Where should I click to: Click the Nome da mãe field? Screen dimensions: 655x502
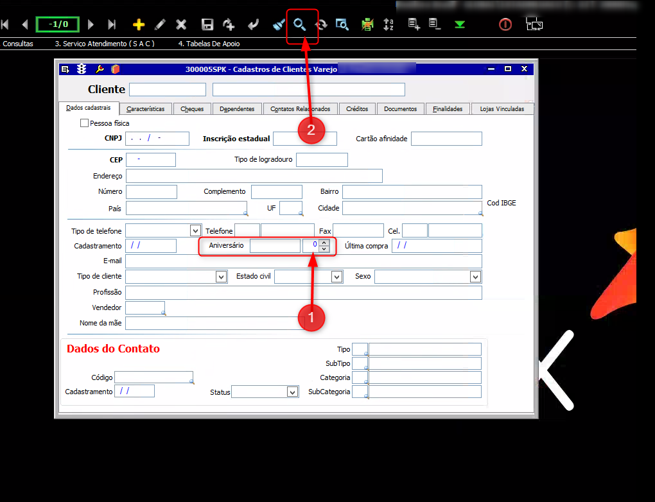coord(215,323)
